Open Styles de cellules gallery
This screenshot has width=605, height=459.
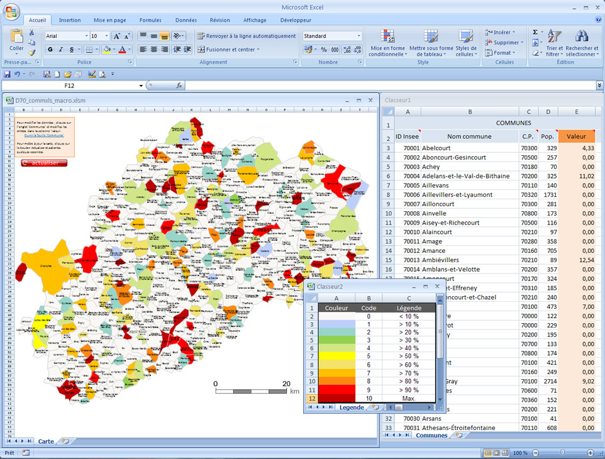click(466, 43)
